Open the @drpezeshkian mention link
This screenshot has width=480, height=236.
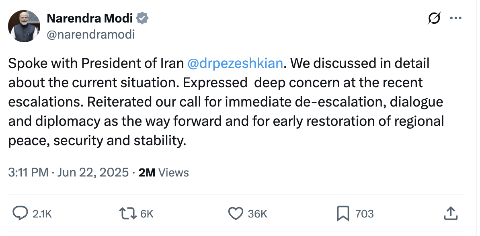[x=236, y=63]
